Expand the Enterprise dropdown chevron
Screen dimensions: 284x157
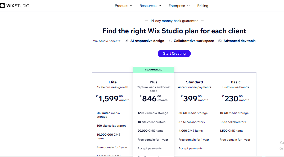click(x=188, y=6)
